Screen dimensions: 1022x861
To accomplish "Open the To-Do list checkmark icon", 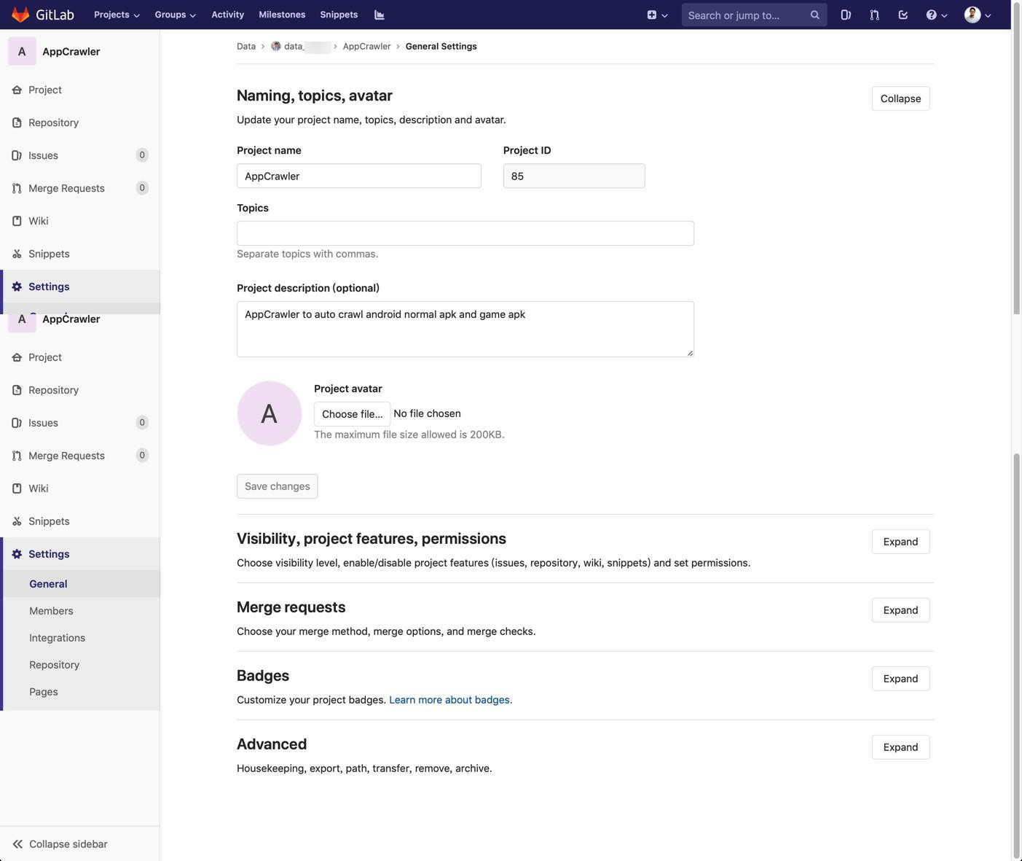I will click(903, 15).
